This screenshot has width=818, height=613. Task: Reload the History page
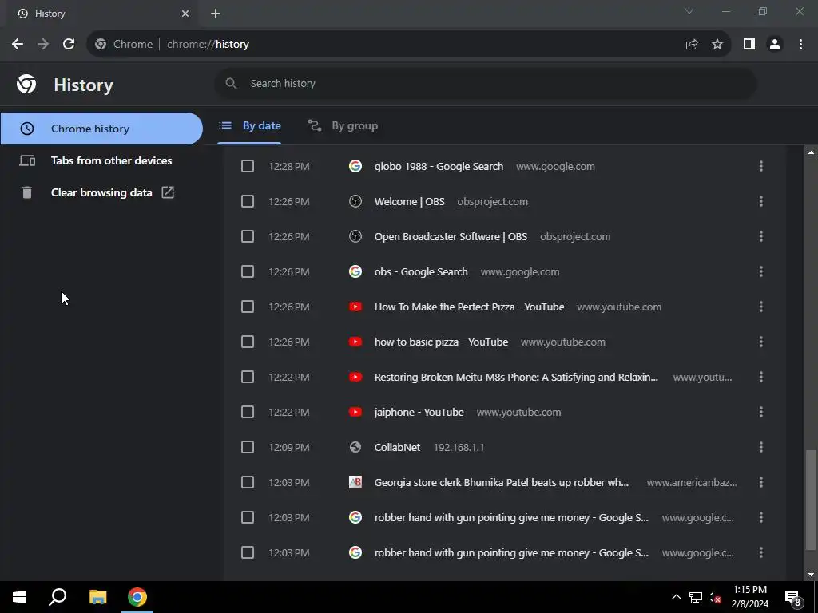click(x=69, y=45)
